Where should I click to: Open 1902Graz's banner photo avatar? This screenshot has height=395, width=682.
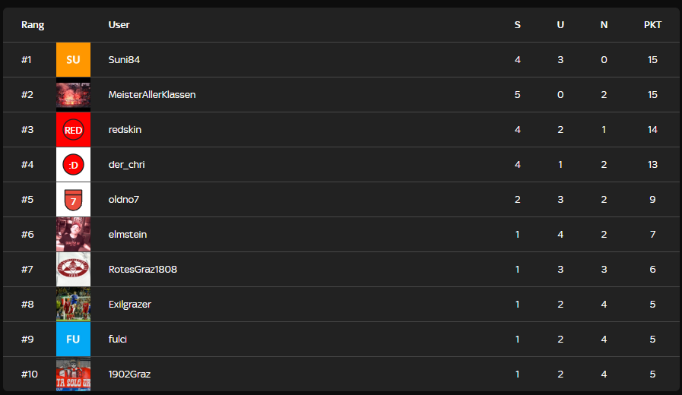(x=73, y=374)
